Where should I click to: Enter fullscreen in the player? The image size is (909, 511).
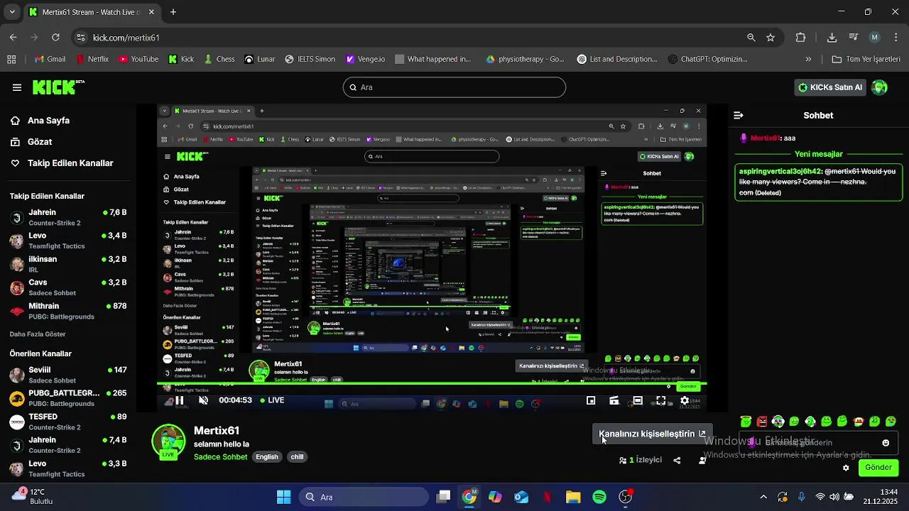coord(661,401)
